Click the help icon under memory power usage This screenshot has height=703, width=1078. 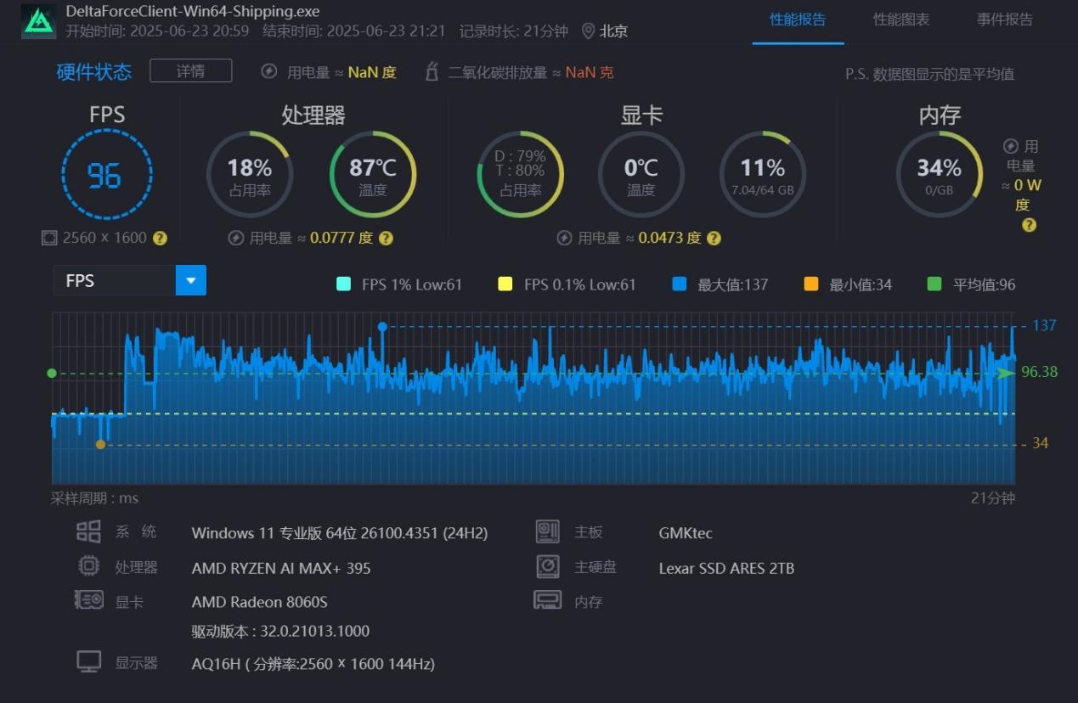click(1029, 225)
